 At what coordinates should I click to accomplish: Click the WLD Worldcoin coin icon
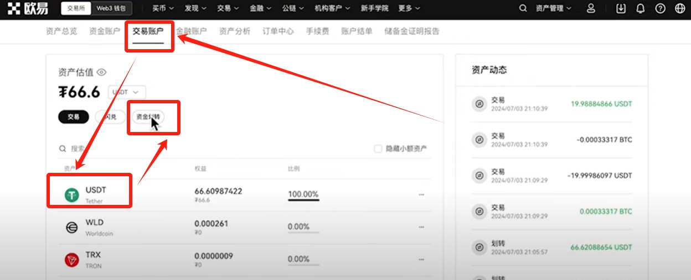[71, 228]
